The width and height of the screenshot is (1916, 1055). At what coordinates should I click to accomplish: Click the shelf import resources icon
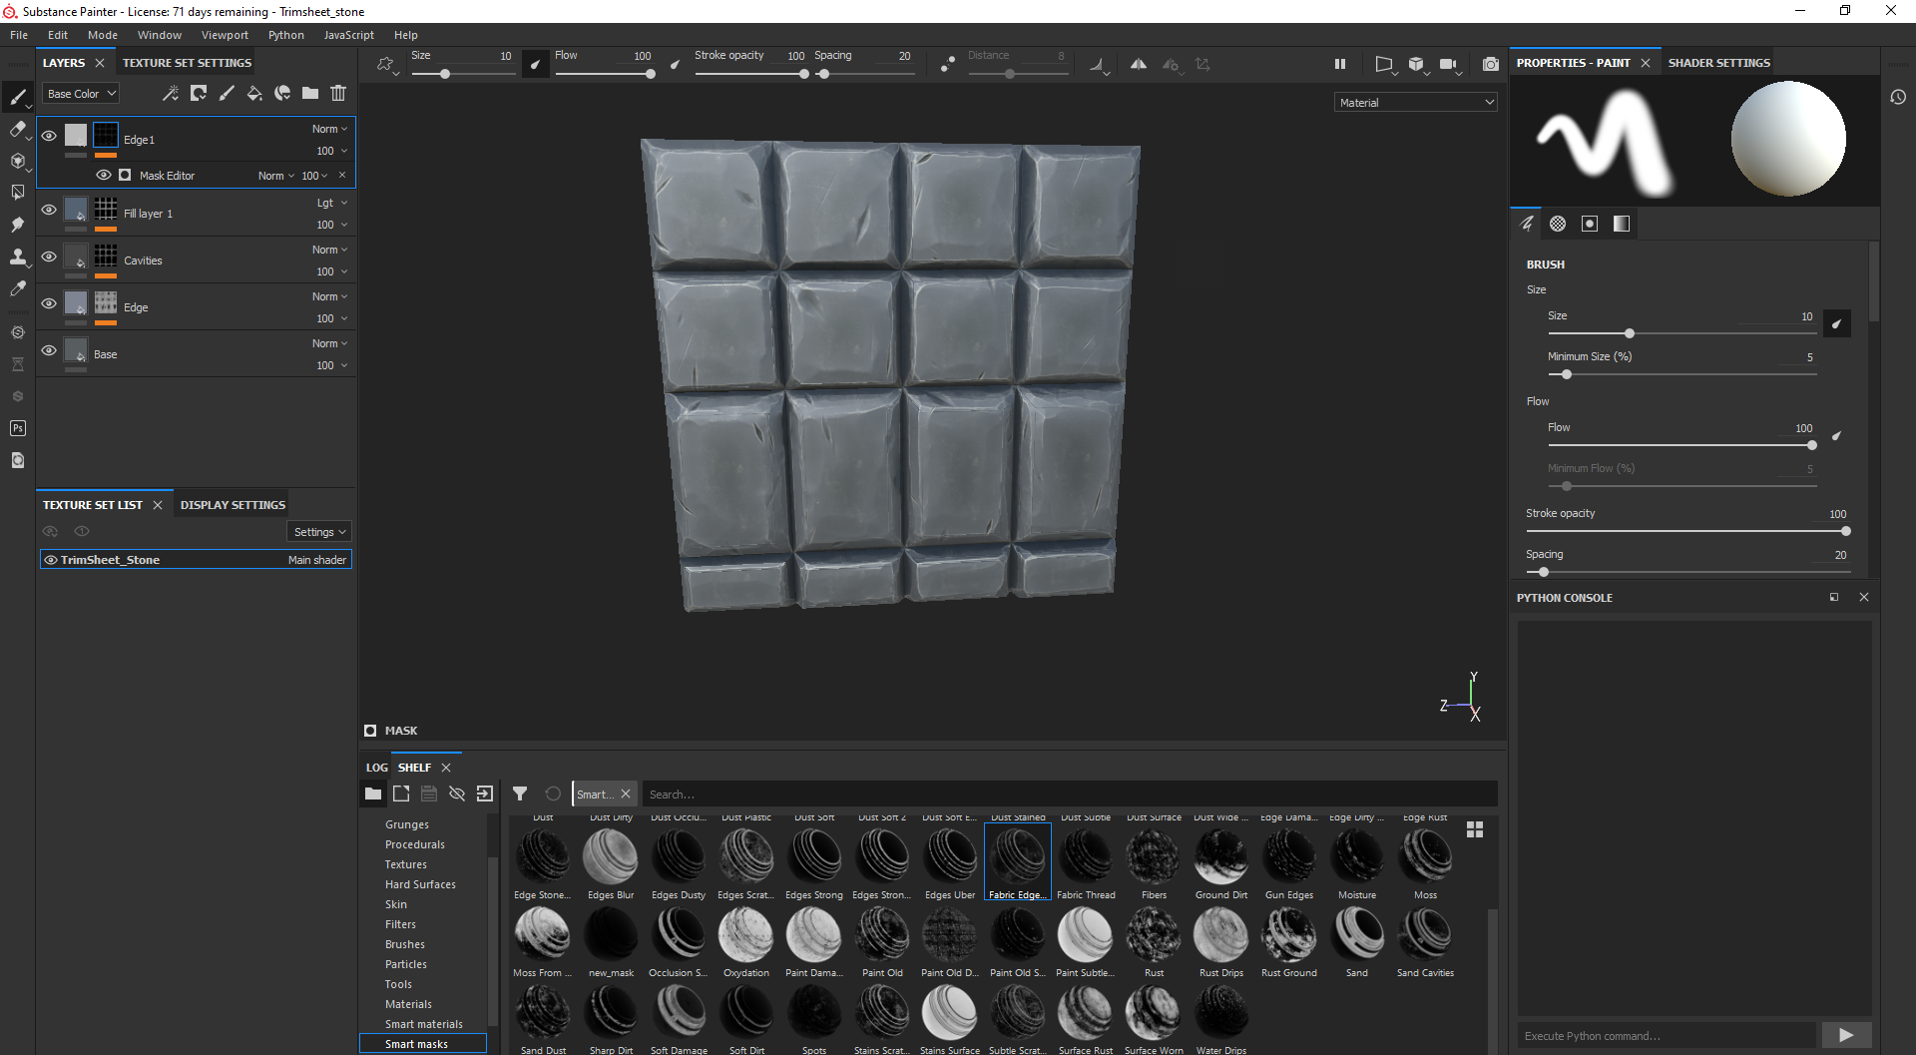click(x=485, y=793)
